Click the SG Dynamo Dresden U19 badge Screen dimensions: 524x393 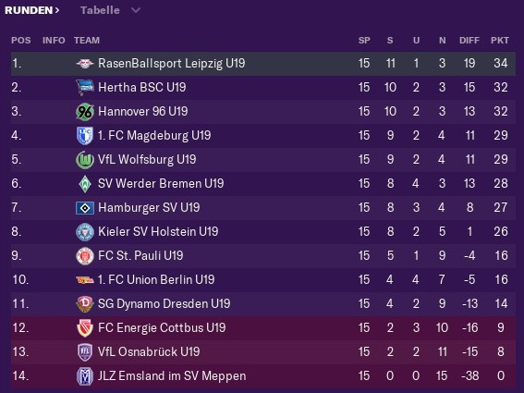pyautogui.click(x=84, y=304)
